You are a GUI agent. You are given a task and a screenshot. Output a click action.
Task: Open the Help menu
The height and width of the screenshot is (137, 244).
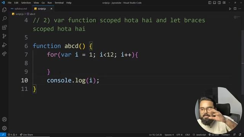[69, 3]
